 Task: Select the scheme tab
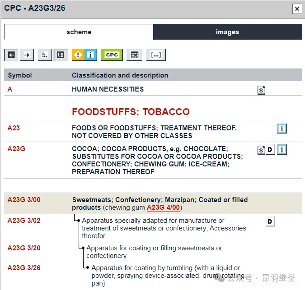click(x=79, y=32)
